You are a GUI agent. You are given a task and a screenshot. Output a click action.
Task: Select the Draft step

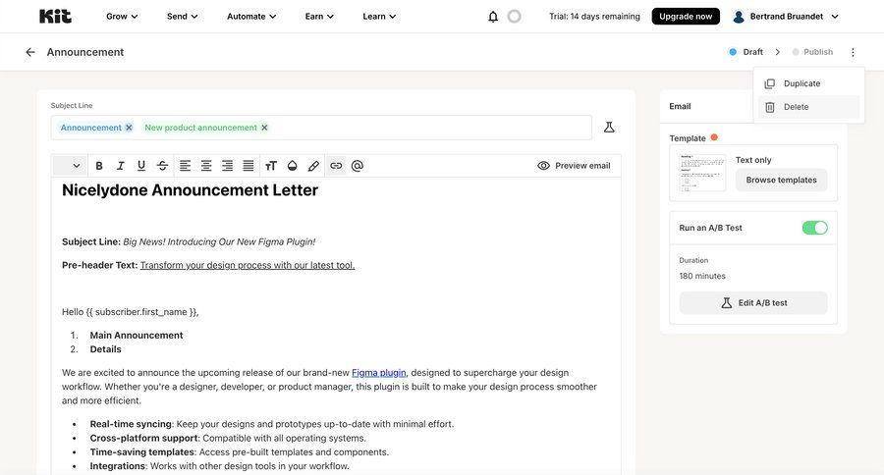(746, 52)
